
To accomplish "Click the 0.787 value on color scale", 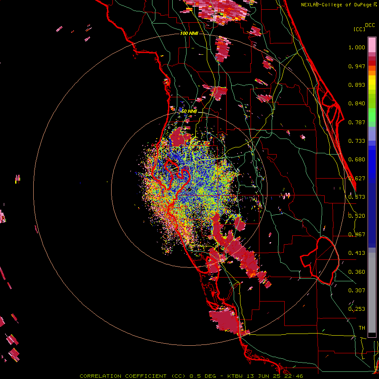I will pos(357,122).
